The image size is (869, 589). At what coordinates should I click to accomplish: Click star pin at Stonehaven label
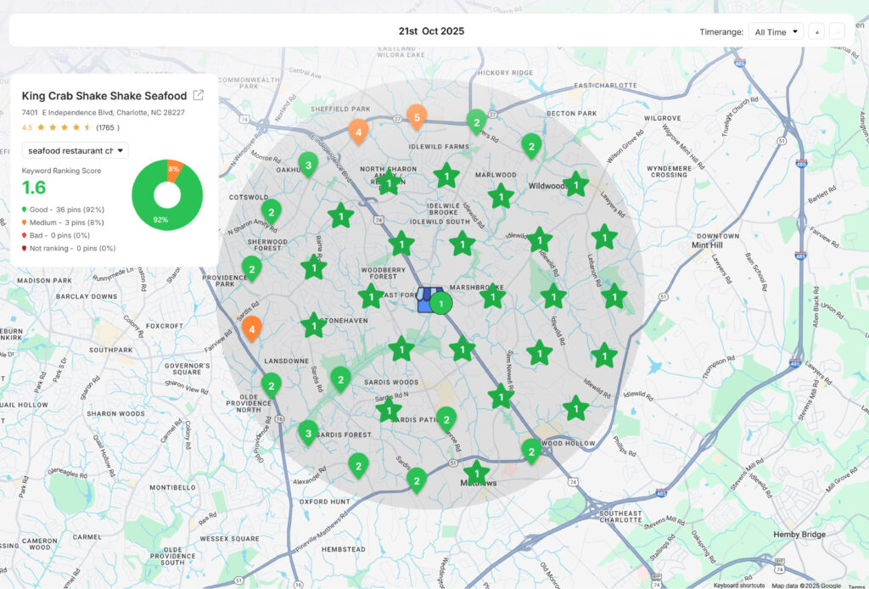point(314,326)
